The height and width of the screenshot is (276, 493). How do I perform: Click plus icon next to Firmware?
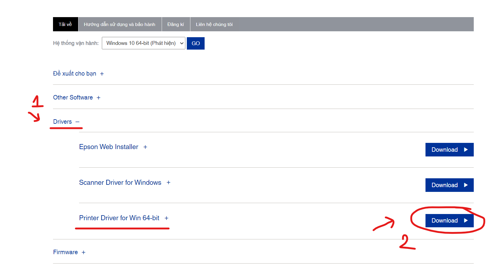(83, 252)
